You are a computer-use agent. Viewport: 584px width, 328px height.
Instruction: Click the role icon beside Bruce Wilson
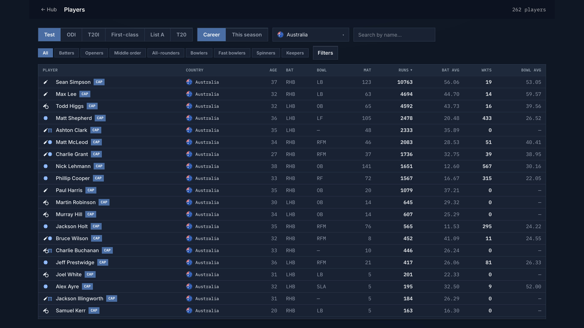[x=48, y=238]
